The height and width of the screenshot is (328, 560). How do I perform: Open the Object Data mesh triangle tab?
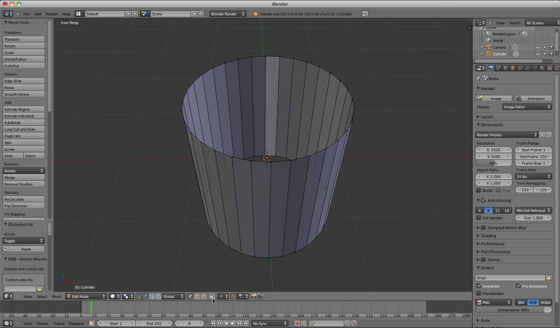(x=535, y=68)
